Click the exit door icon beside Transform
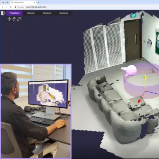 [3, 13]
